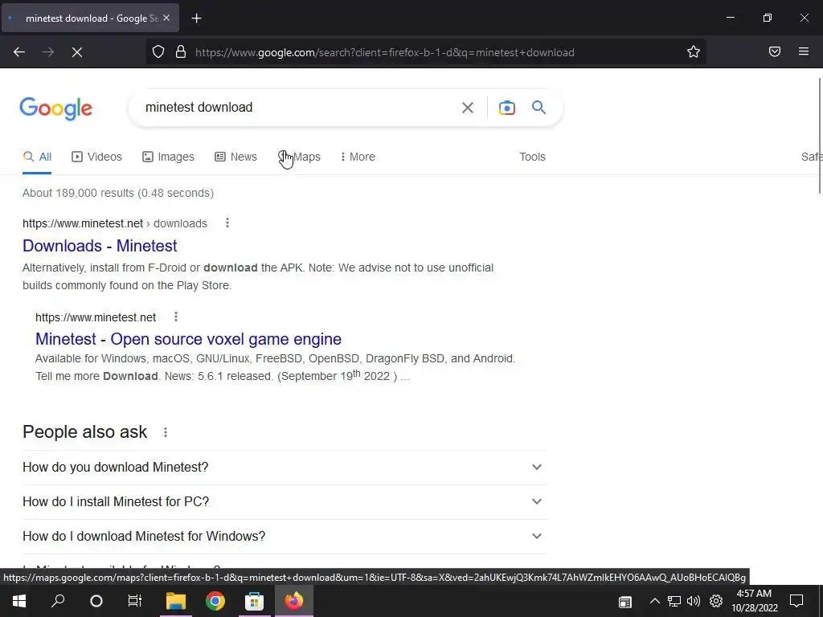823x617 pixels.
Task: Expand 'How do I download Minetest for Windows?'
Action: tap(285, 536)
